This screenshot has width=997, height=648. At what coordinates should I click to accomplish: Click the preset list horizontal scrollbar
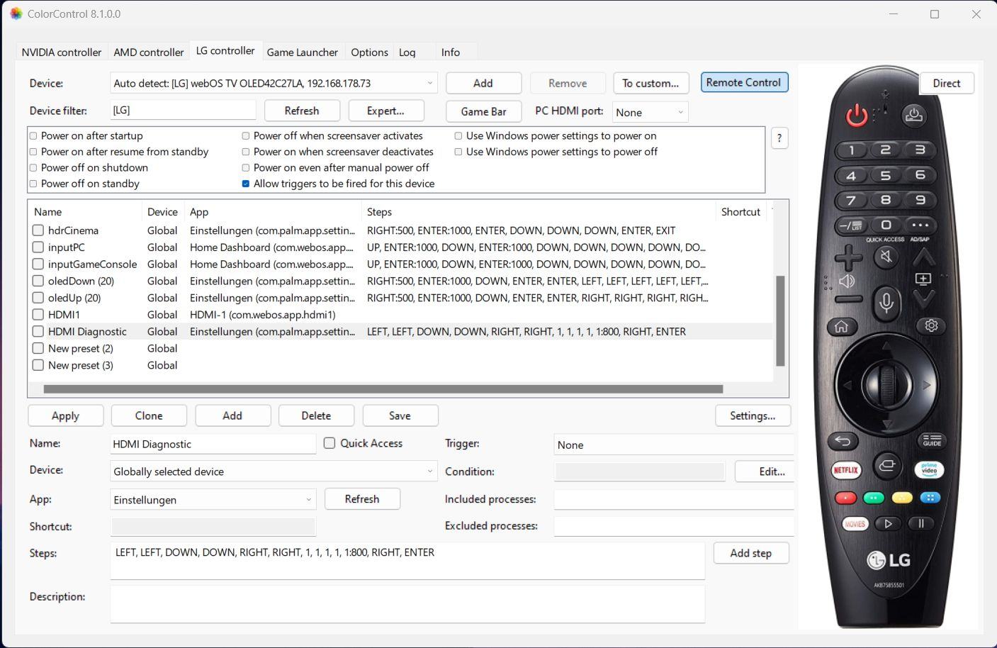tap(383, 389)
